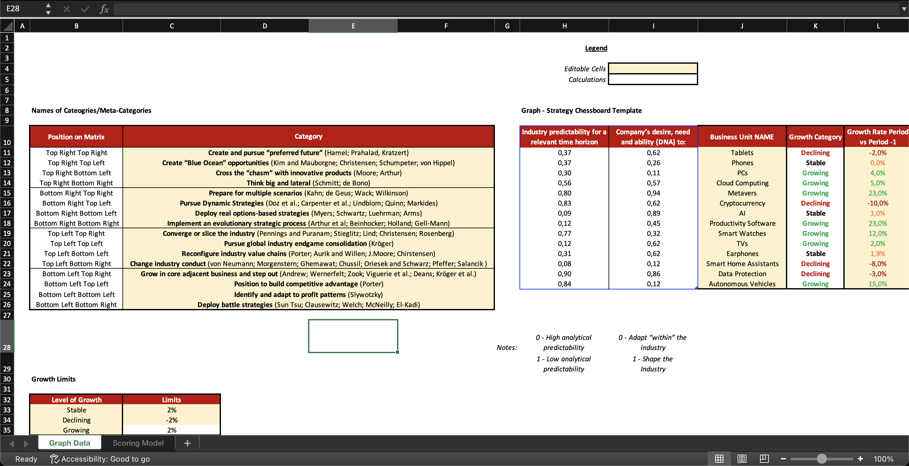Select column K header
The height and width of the screenshot is (466, 909).
click(x=815, y=26)
